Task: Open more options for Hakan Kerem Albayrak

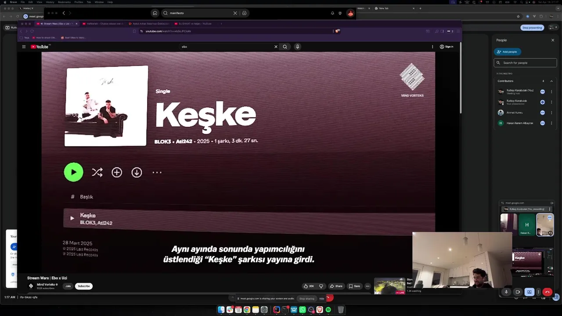Action: [x=551, y=123]
